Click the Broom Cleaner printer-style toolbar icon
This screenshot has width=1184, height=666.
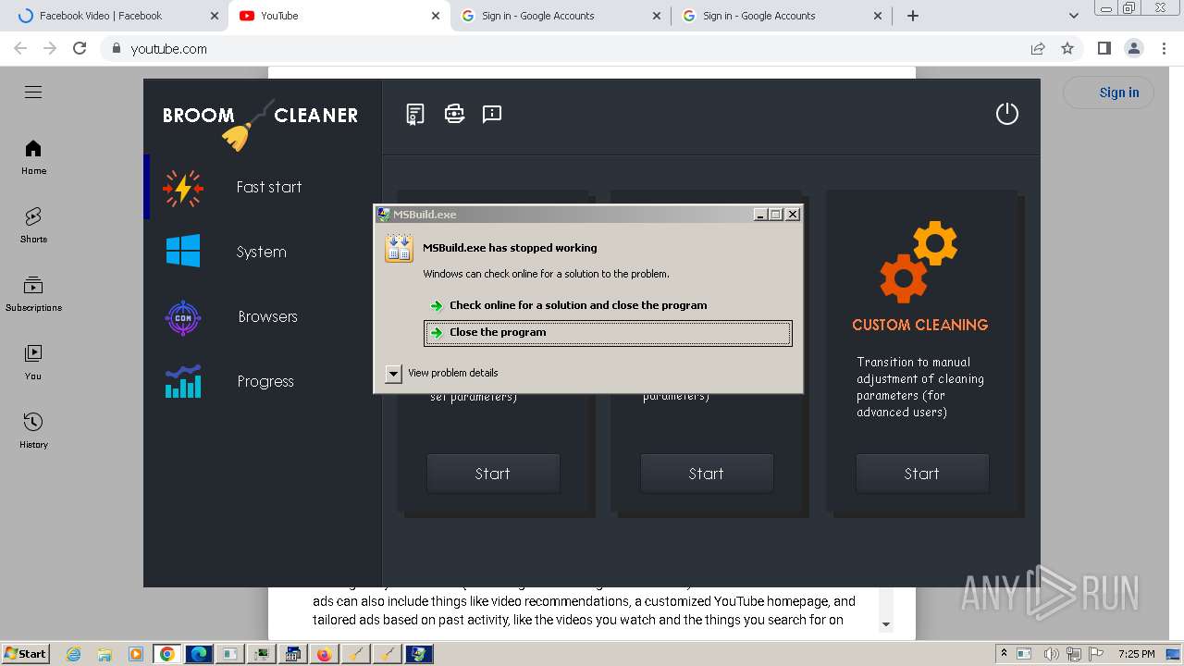[454, 114]
